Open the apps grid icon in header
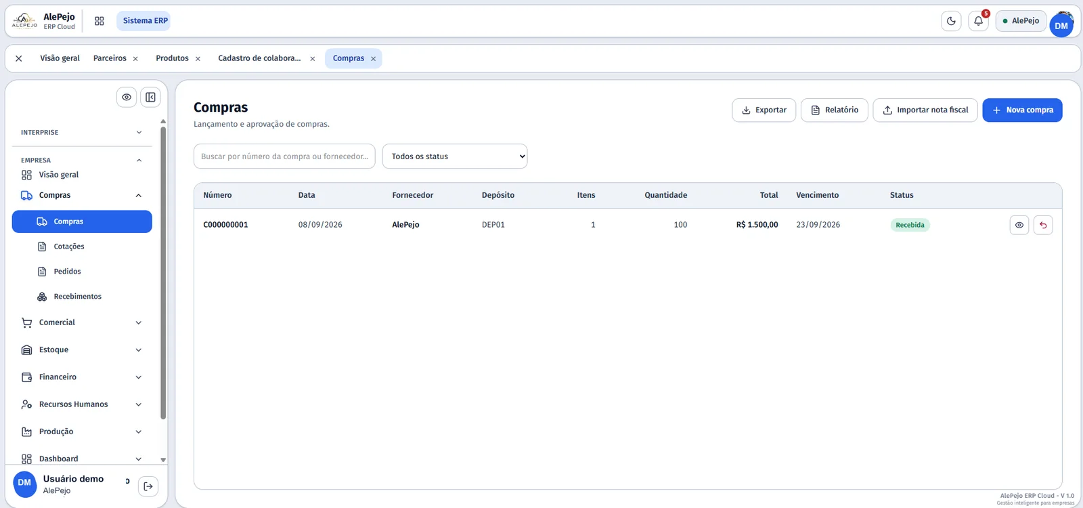 (100, 21)
